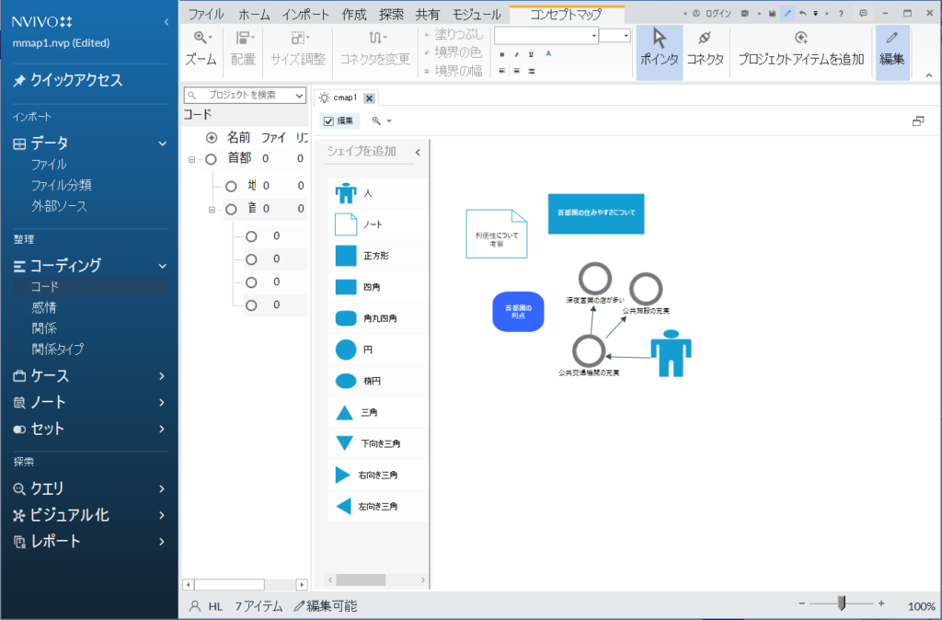
Task: Select the 人 person shape
Action: point(346,193)
